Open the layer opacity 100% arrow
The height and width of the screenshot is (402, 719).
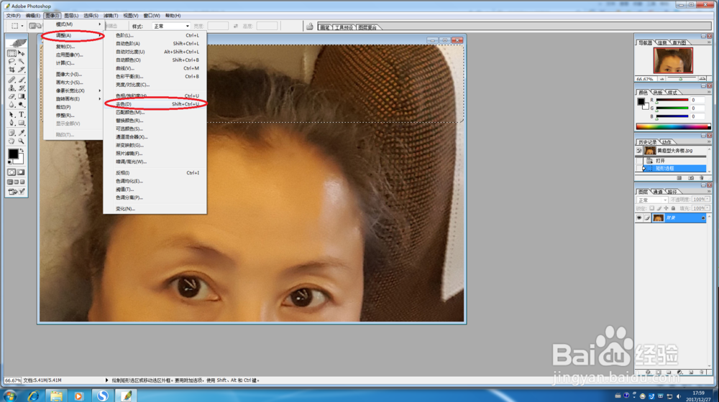point(707,199)
